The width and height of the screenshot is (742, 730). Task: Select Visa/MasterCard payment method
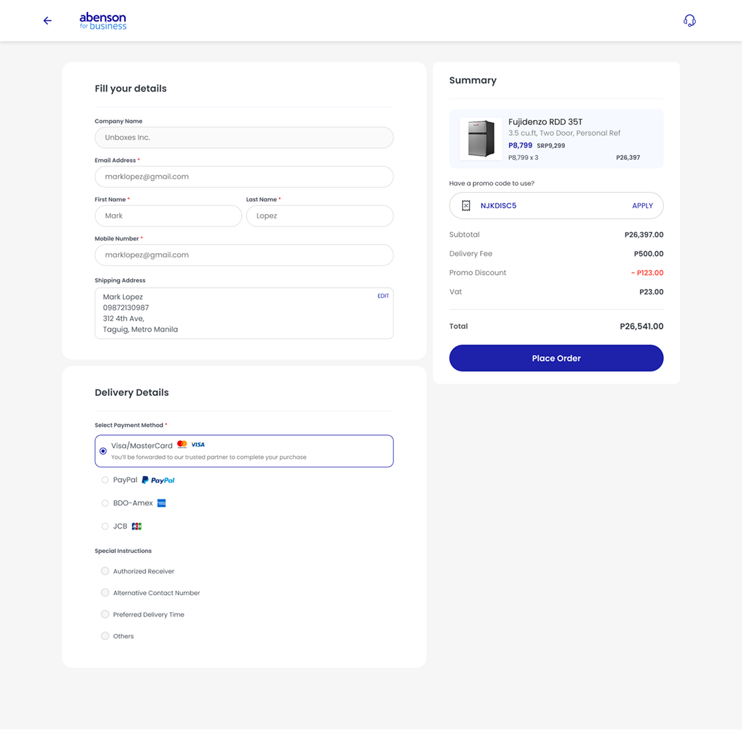[244, 451]
